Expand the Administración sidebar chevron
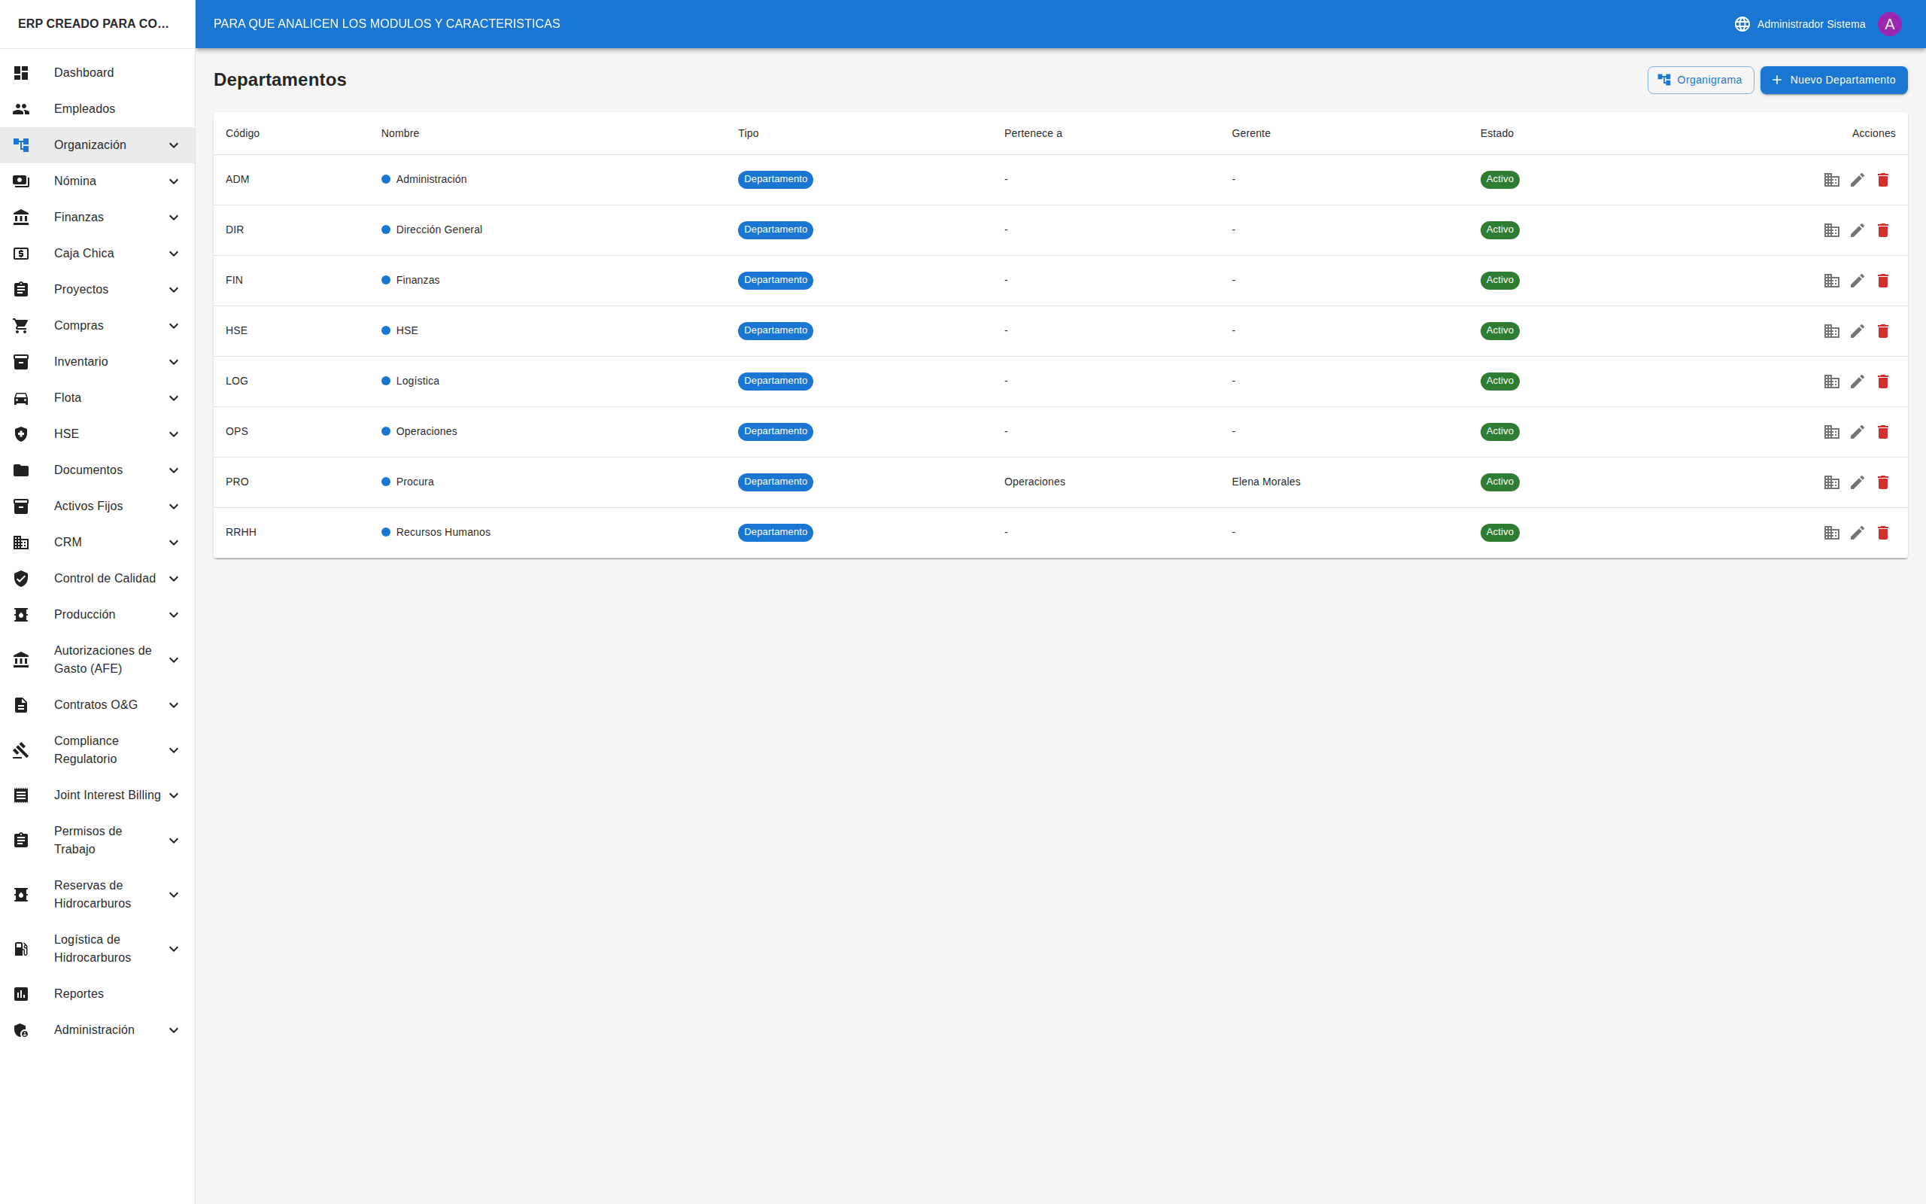The height and width of the screenshot is (1204, 1926). point(174,1030)
